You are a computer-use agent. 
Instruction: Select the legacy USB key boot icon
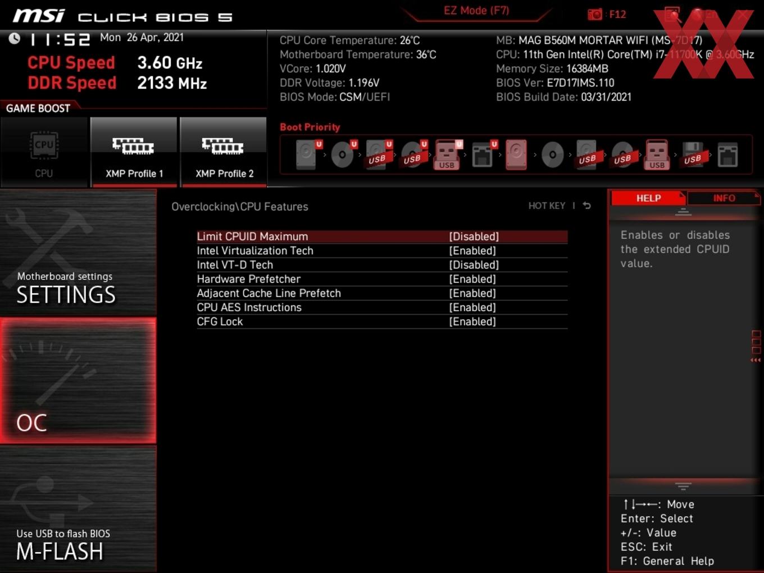(657, 154)
